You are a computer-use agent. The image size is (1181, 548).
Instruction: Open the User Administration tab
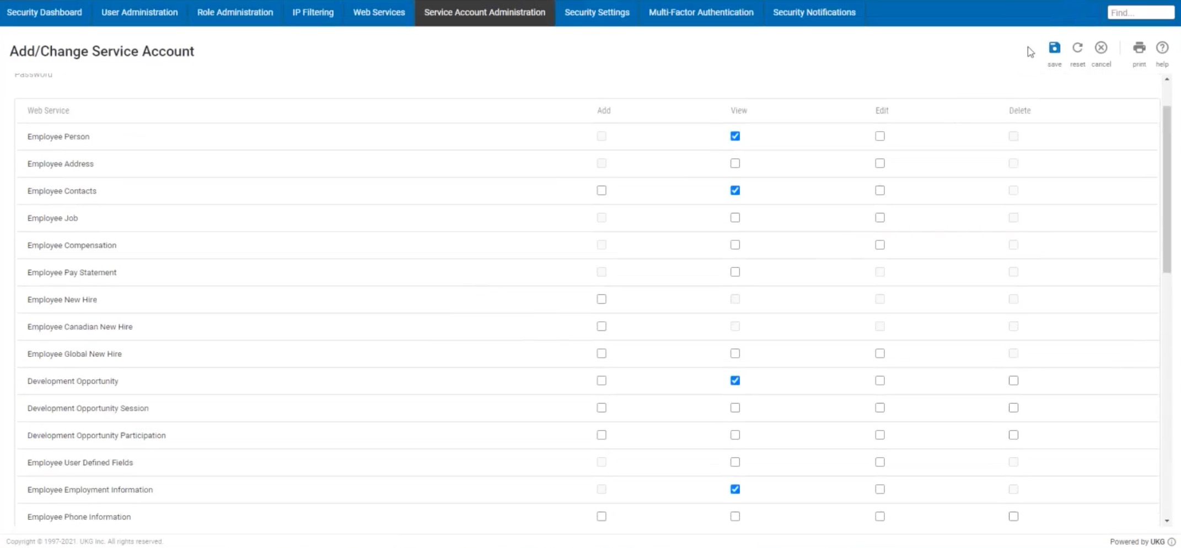point(138,12)
